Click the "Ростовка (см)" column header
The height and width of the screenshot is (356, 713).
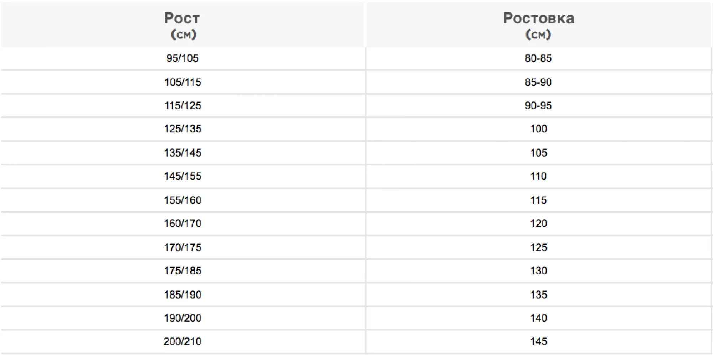point(538,25)
